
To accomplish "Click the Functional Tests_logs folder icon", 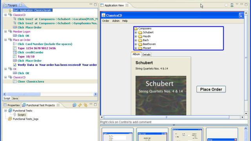I will 10,119.
